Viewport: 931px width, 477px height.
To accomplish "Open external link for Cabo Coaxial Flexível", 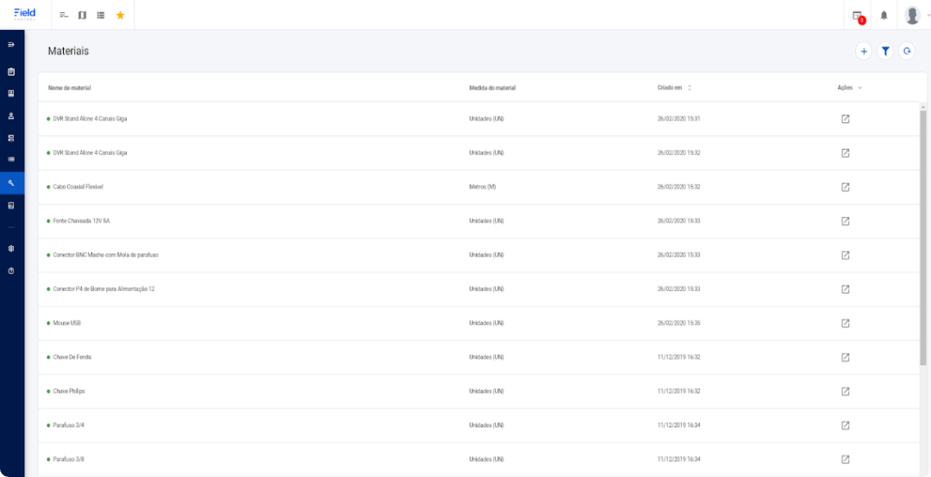I will click(845, 187).
